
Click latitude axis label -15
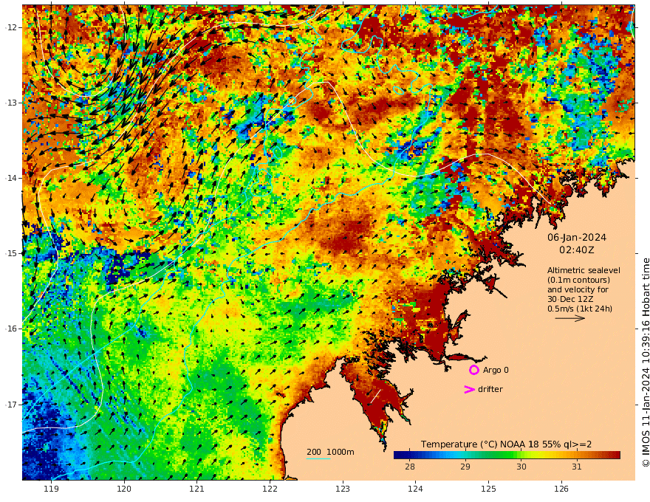(x=11, y=253)
